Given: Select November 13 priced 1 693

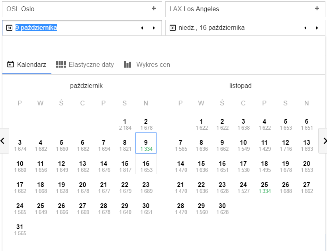Looking at the screenshot, I should [x=307, y=146].
